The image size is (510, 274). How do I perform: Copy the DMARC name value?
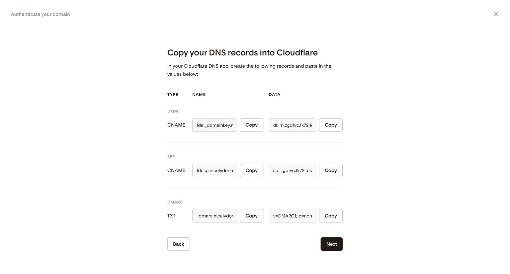tap(251, 216)
